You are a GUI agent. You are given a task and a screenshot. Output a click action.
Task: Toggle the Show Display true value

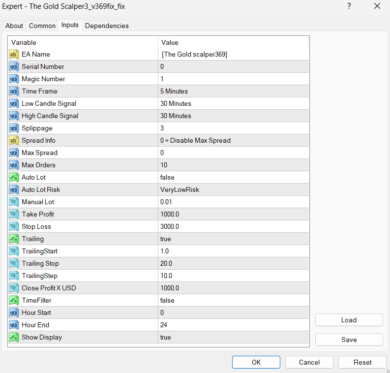click(166, 337)
